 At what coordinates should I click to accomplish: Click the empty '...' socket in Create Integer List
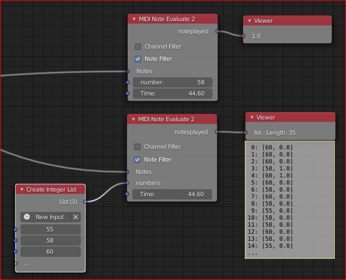click(x=15, y=264)
